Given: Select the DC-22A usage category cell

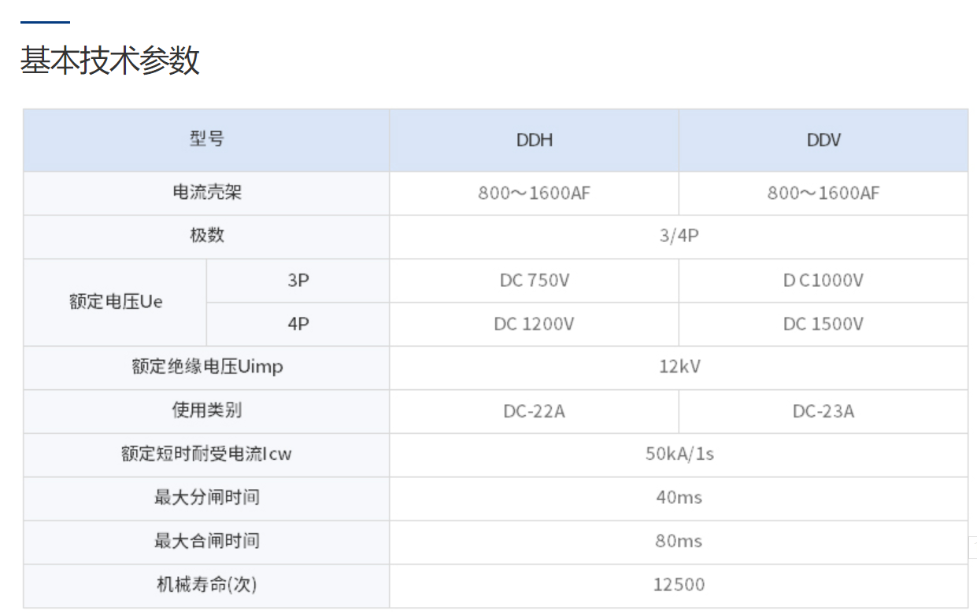Looking at the screenshot, I should [x=534, y=411].
